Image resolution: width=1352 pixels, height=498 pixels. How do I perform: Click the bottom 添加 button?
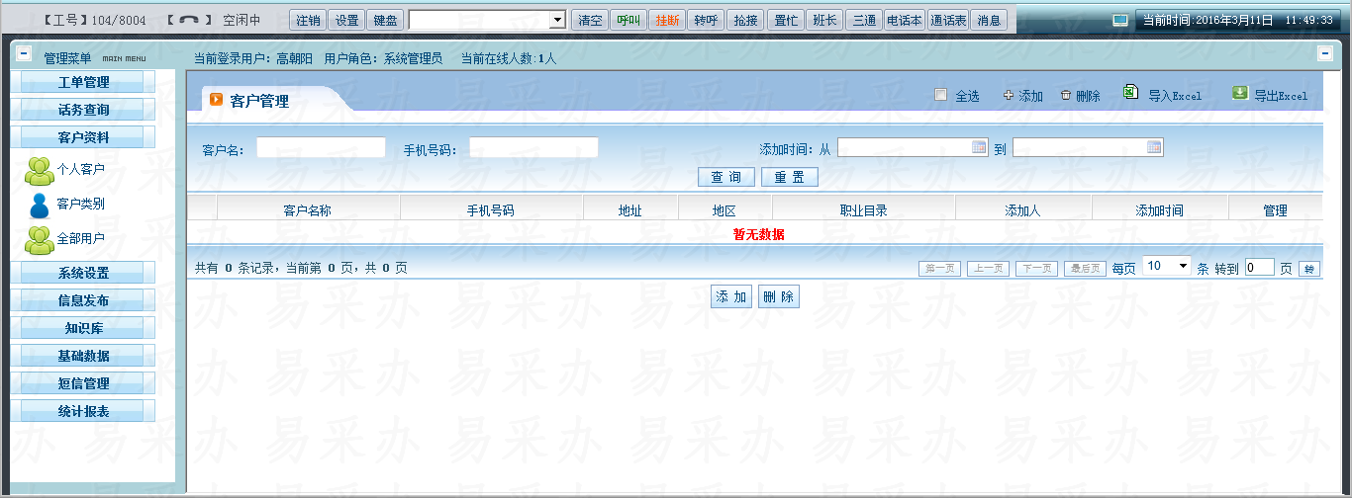731,296
